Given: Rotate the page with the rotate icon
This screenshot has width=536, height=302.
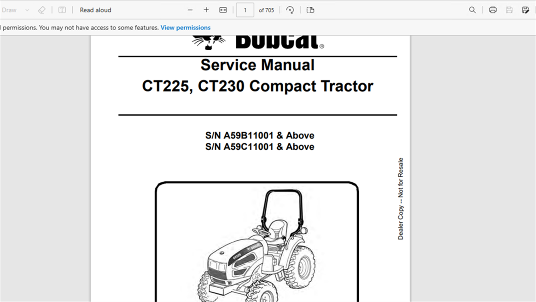Looking at the screenshot, I should 290,10.
